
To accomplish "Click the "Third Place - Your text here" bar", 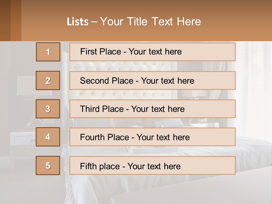I will pyautogui.click(x=152, y=109).
